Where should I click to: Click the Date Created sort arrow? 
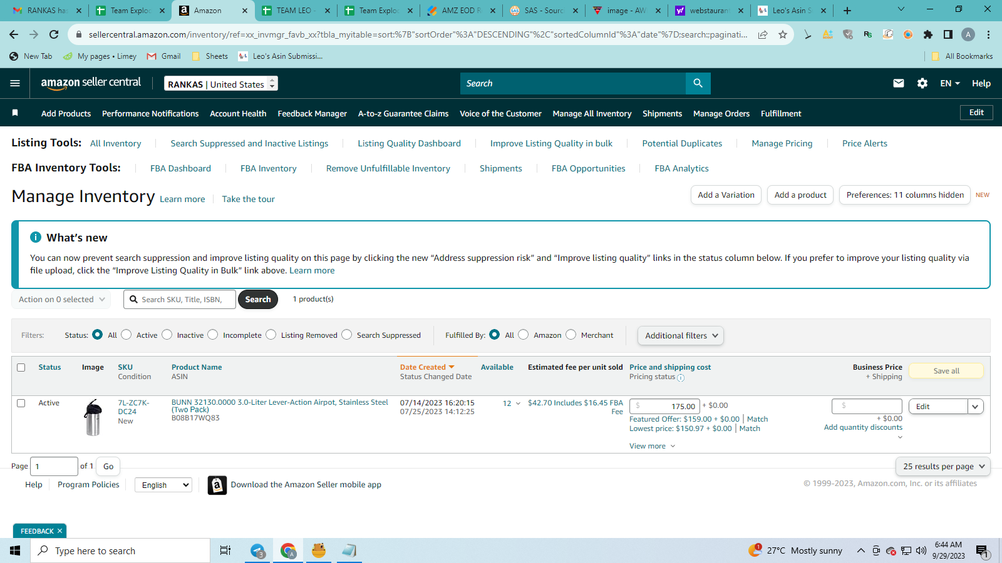[x=452, y=367]
